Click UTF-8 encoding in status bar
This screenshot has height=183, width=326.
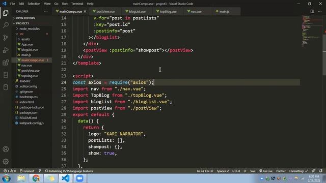pos(236,171)
